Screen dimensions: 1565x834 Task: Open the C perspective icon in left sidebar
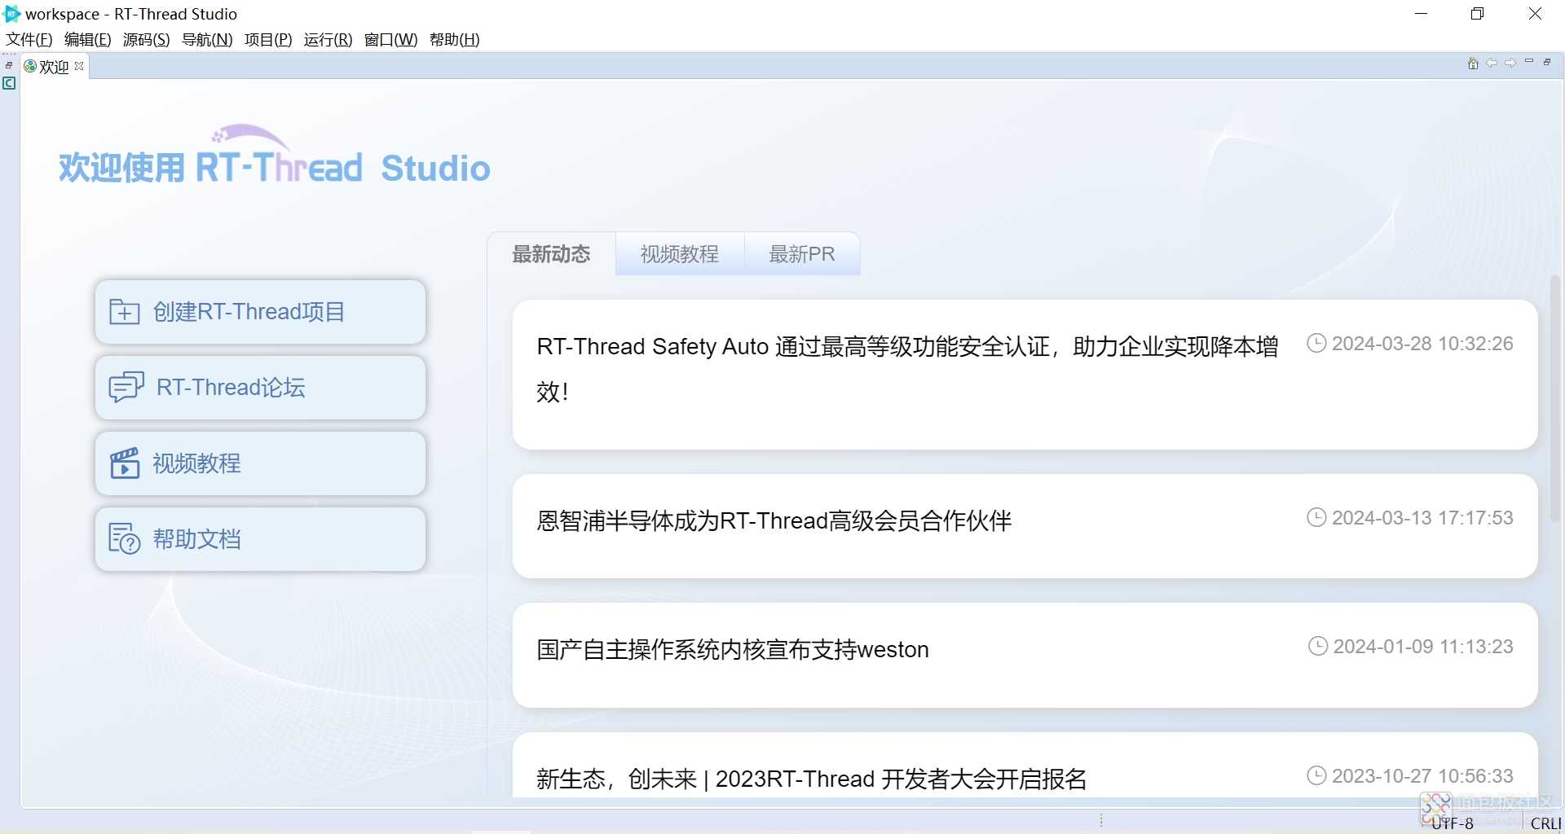(x=9, y=83)
